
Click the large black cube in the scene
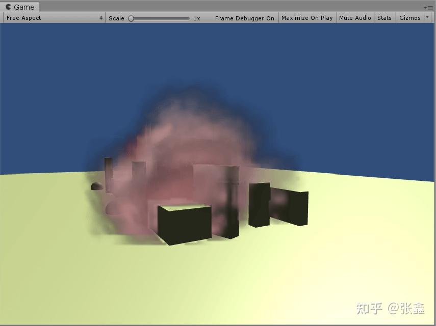[184, 224]
